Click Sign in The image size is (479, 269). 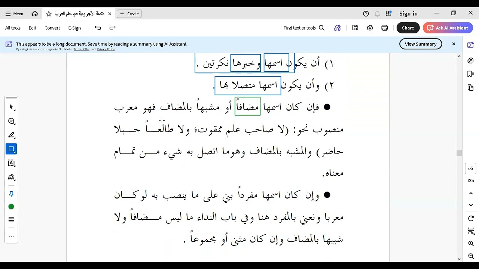pyautogui.click(x=408, y=13)
